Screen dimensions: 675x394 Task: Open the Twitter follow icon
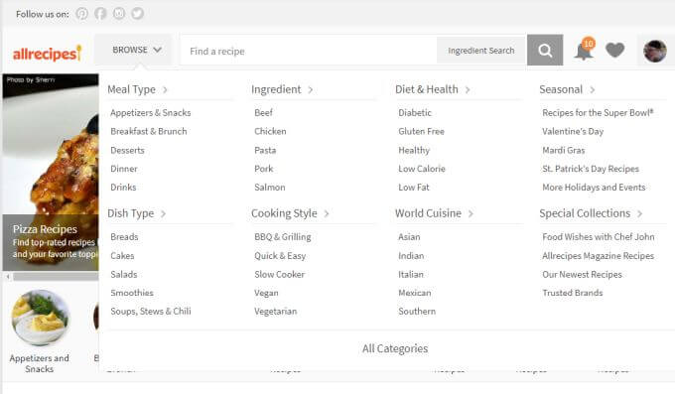click(137, 13)
